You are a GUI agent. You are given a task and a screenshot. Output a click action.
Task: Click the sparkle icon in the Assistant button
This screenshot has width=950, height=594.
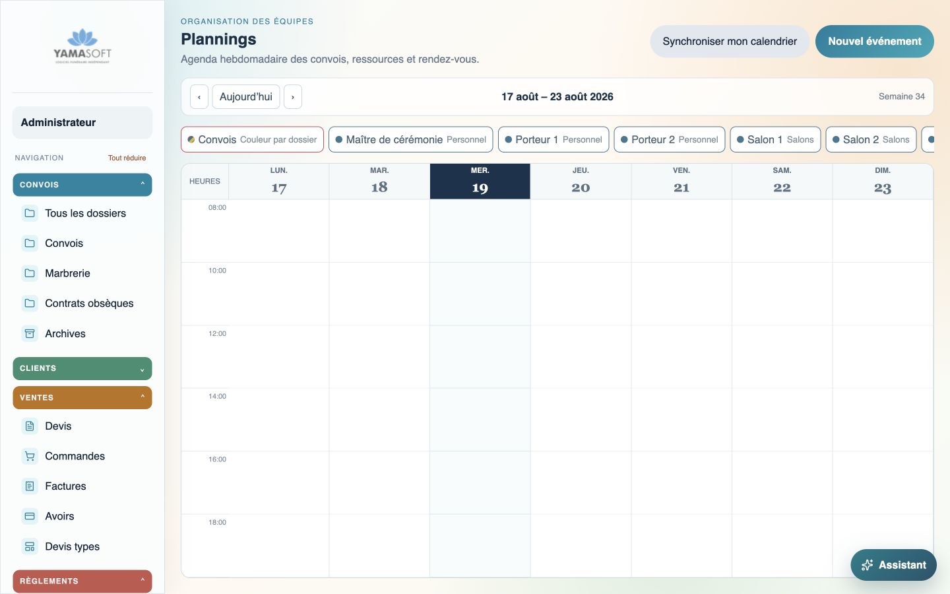(868, 565)
